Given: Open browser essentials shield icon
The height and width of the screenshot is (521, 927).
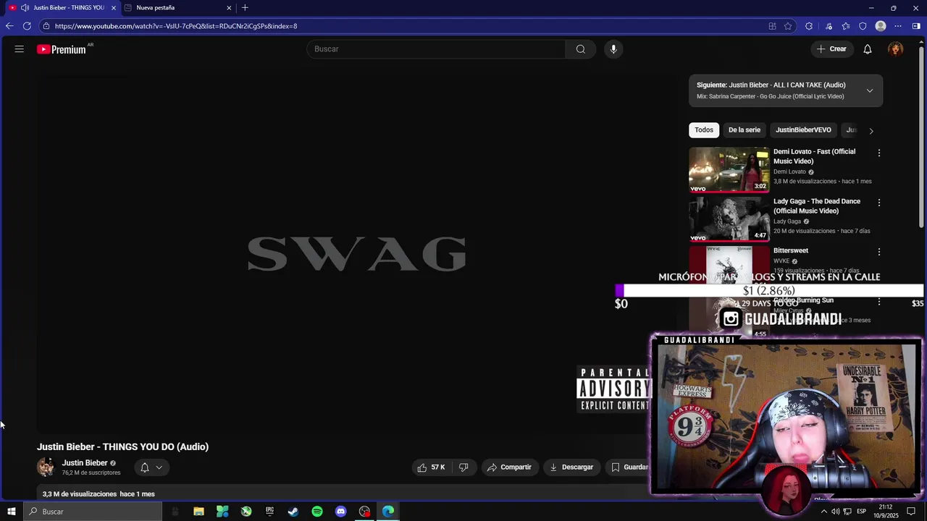Looking at the screenshot, I should [863, 26].
